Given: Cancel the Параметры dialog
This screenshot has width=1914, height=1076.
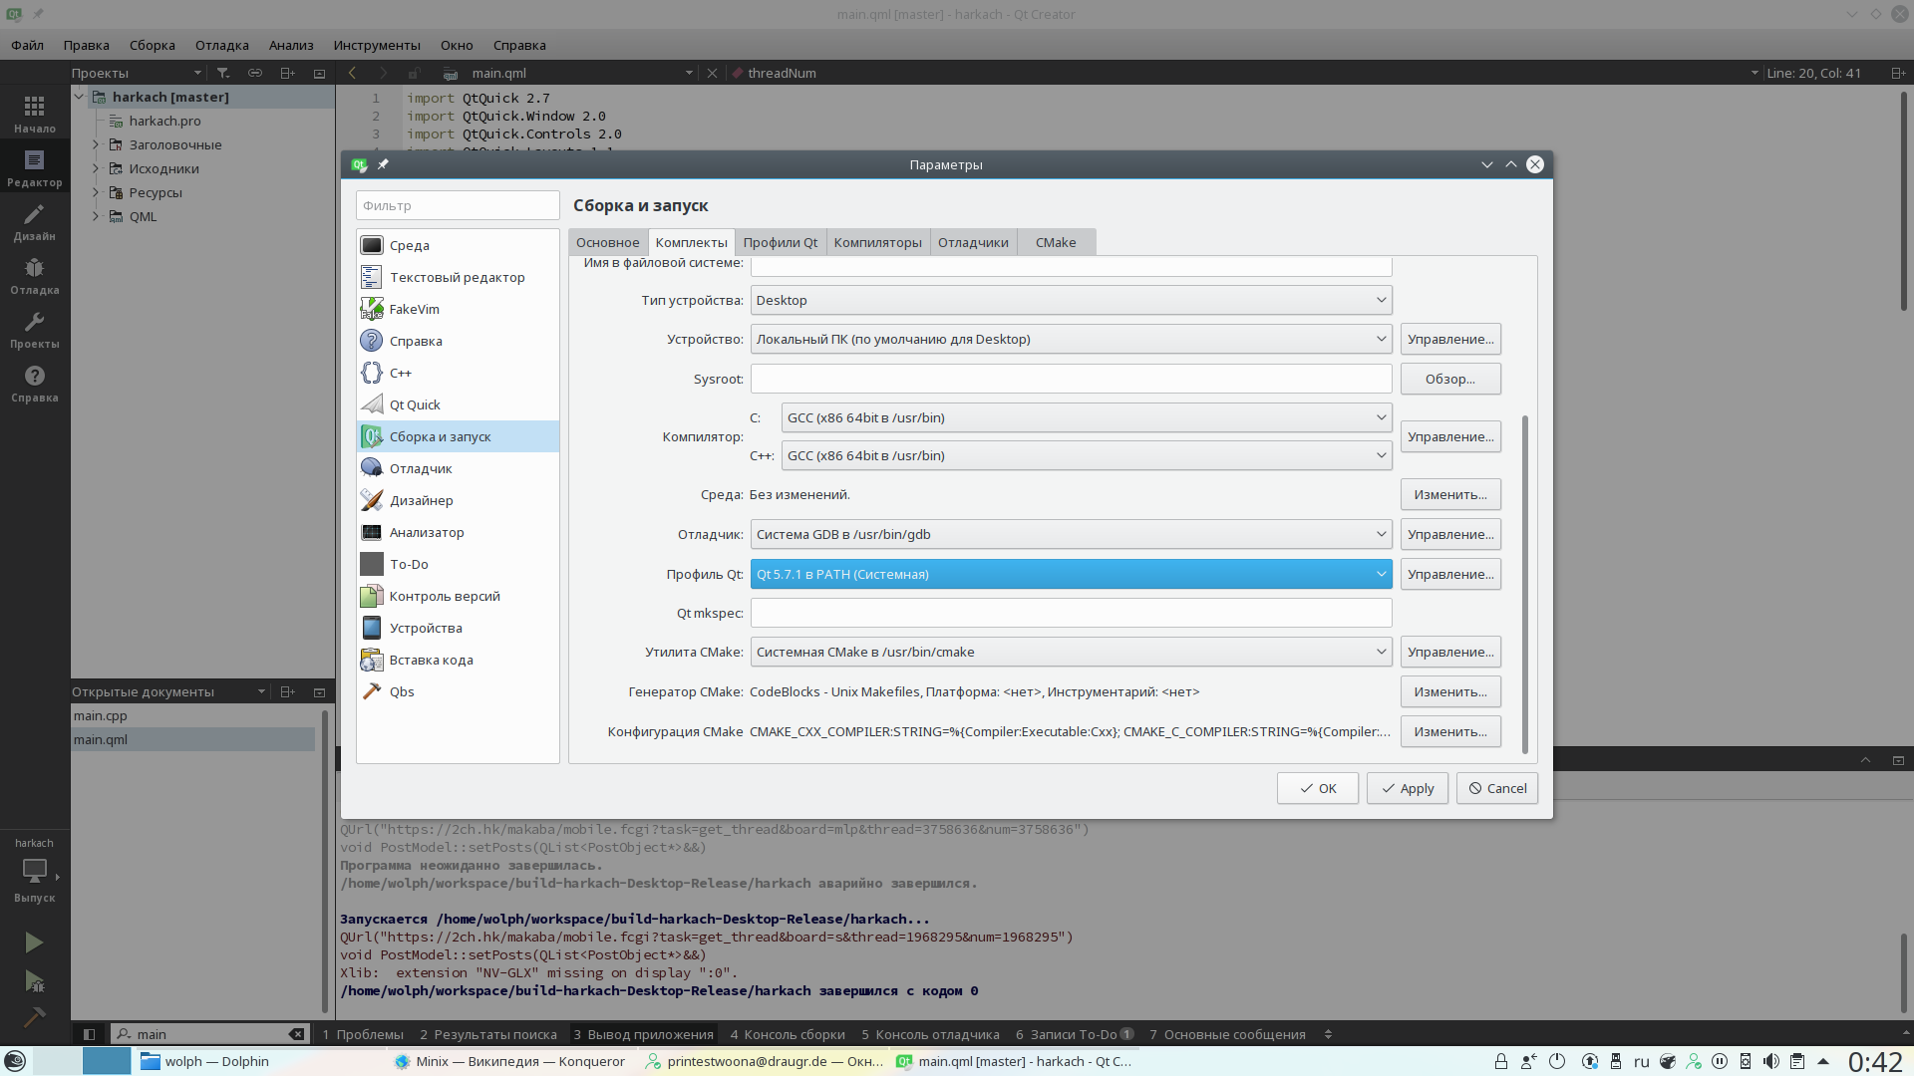Looking at the screenshot, I should [x=1497, y=788].
